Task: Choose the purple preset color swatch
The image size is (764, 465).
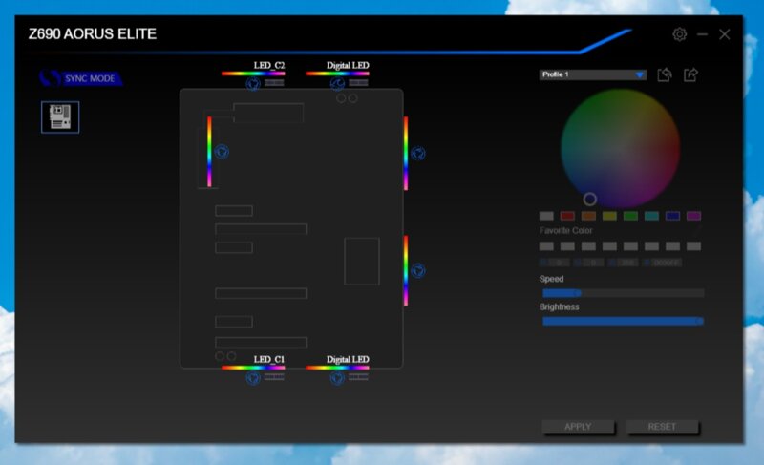Action: pyautogui.click(x=693, y=216)
